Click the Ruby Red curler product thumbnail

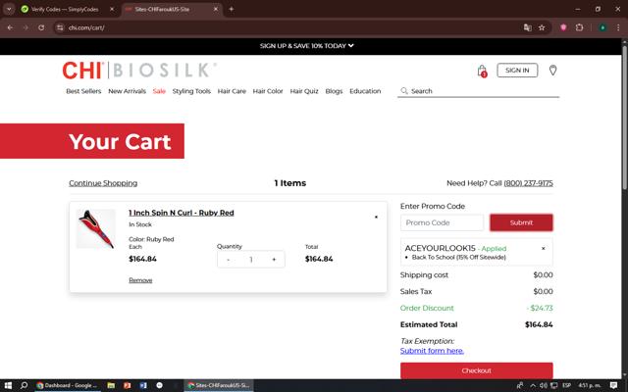click(x=96, y=228)
